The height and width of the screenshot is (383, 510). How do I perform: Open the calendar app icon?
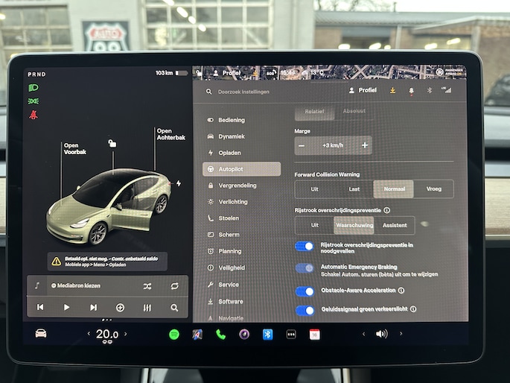pos(314,334)
